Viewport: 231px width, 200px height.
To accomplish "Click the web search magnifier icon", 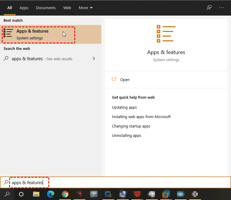I will (6, 58).
